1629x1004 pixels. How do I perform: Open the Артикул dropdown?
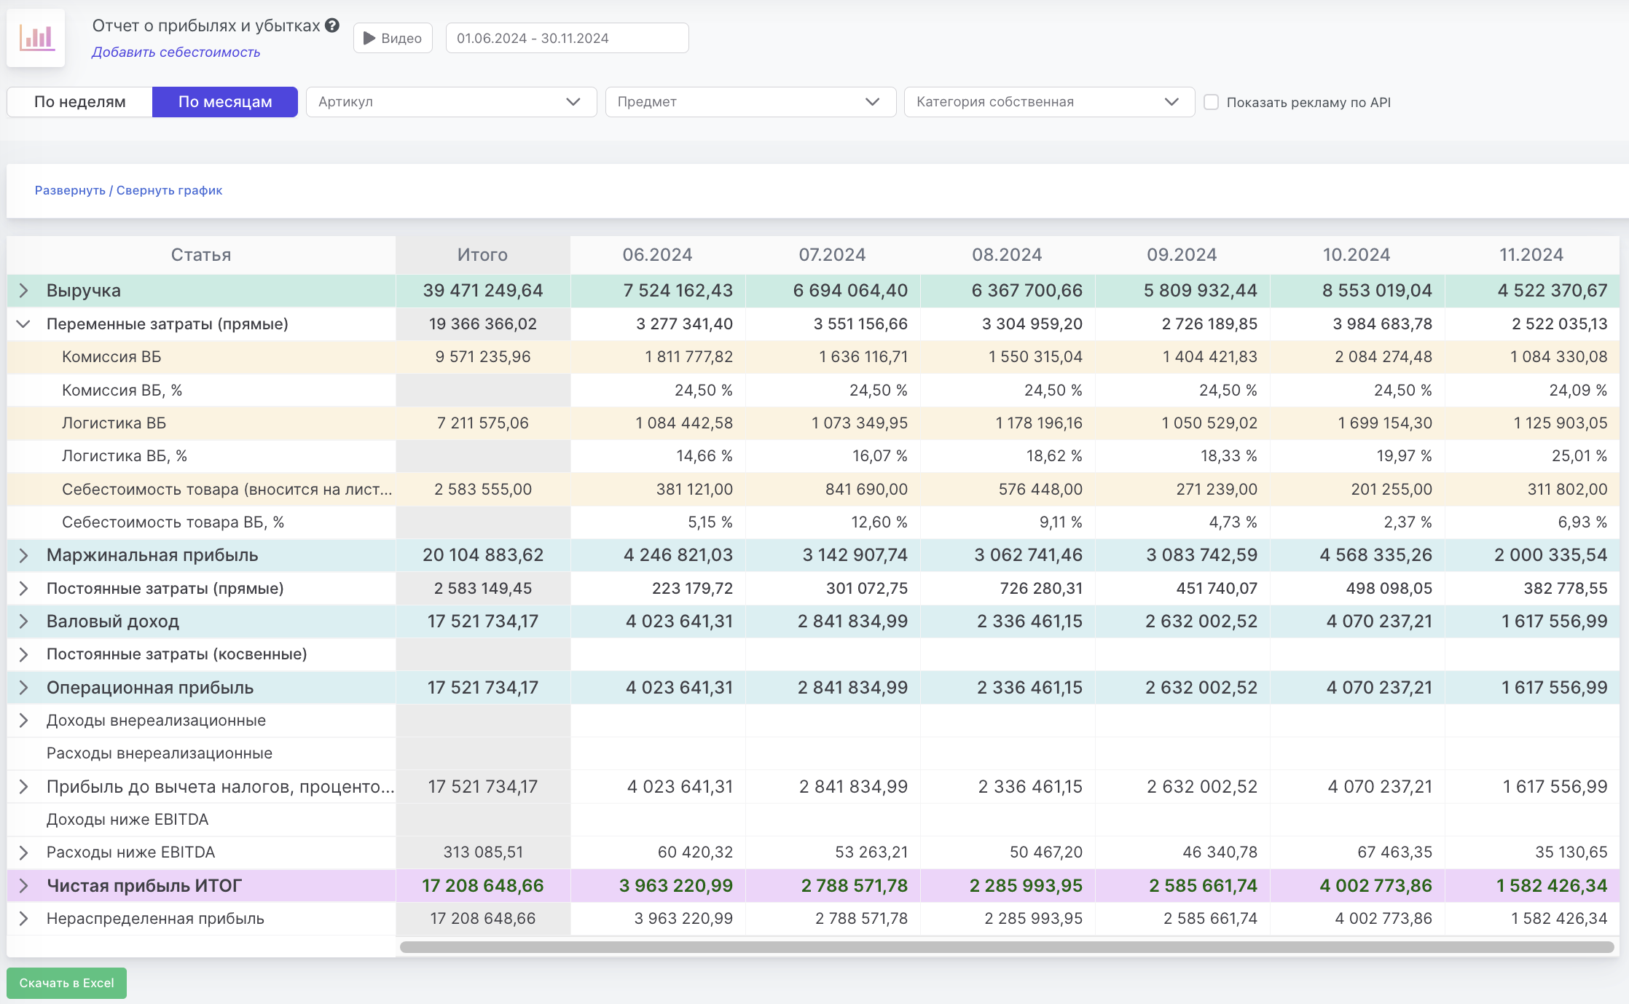click(x=451, y=102)
